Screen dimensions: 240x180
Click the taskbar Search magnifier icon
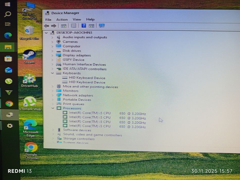pos(7,14)
